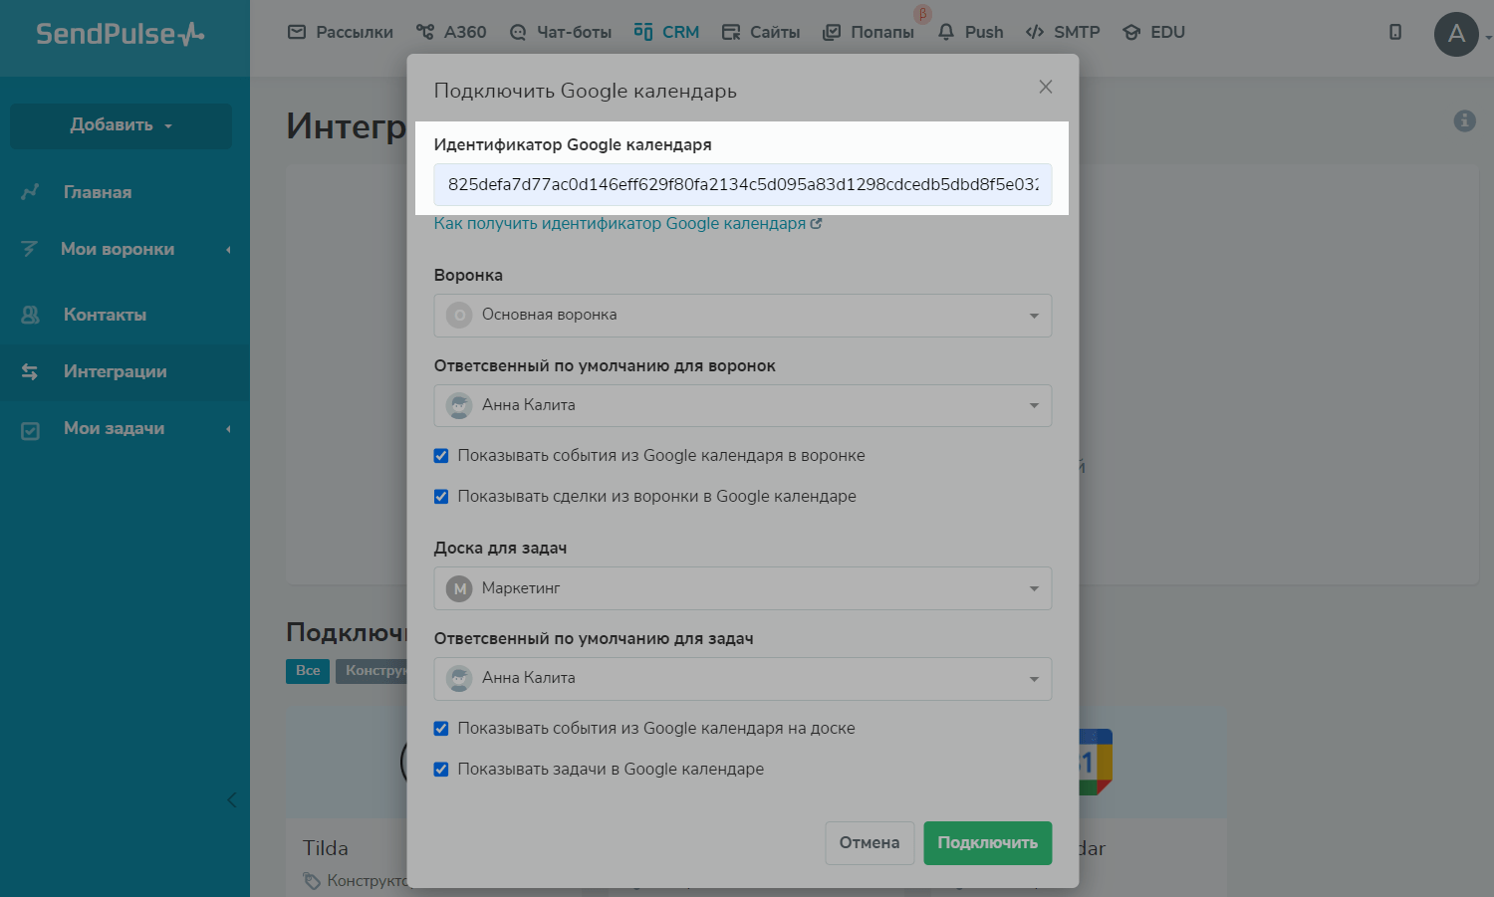1494x897 pixels.
Task: Open the Контакты sidebar menu item
Action: click(105, 315)
